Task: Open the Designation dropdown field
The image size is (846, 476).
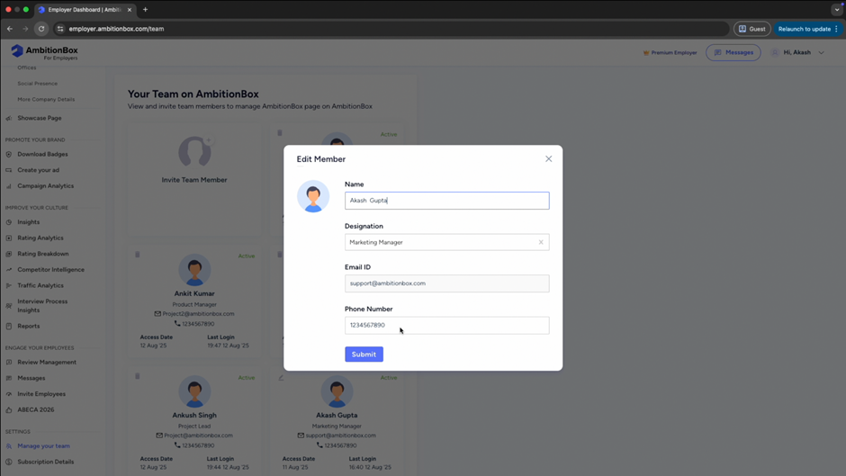Action: coord(439,242)
